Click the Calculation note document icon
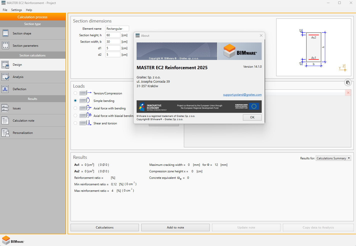Image resolution: width=356 pixels, height=246 pixels. pyautogui.click(x=5, y=121)
